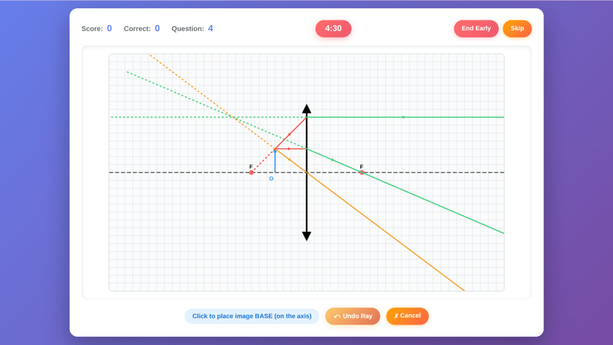Click the End Early button
Screen dimensions: 613x345
(476, 29)
